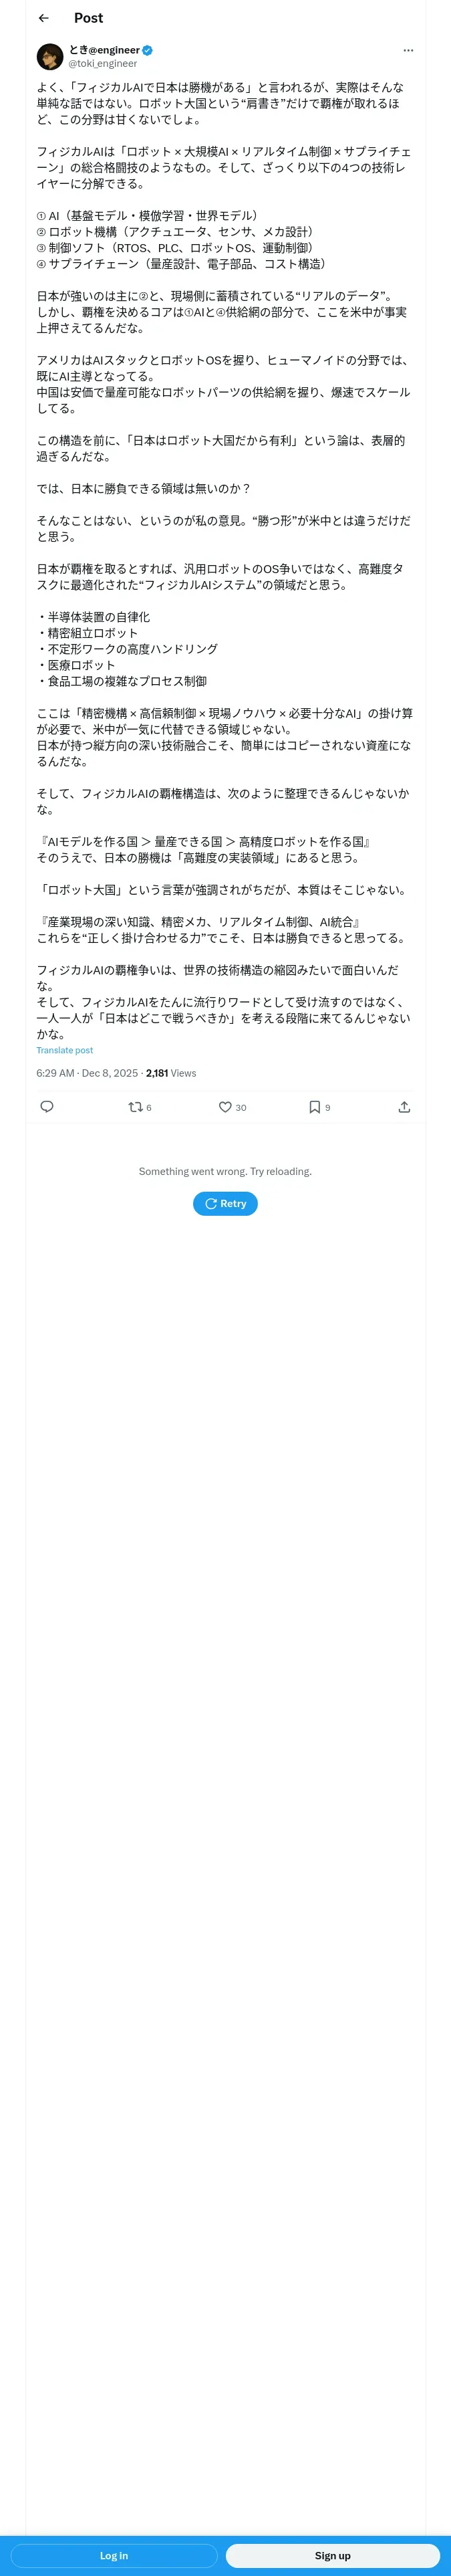Click the Log in button
451x2576 pixels.
(114, 2555)
